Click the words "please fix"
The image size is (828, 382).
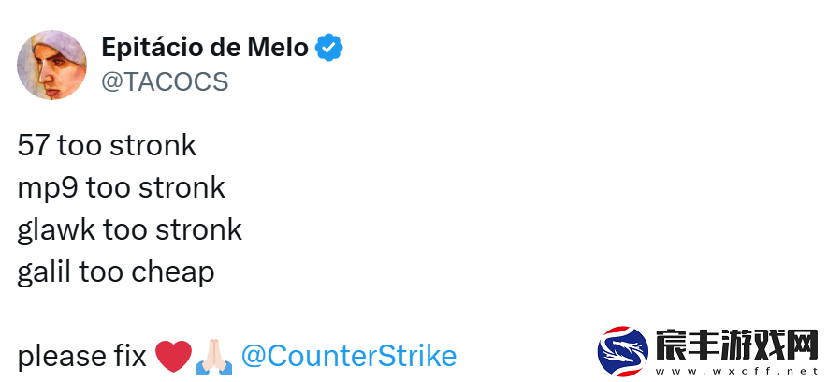coord(81,357)
